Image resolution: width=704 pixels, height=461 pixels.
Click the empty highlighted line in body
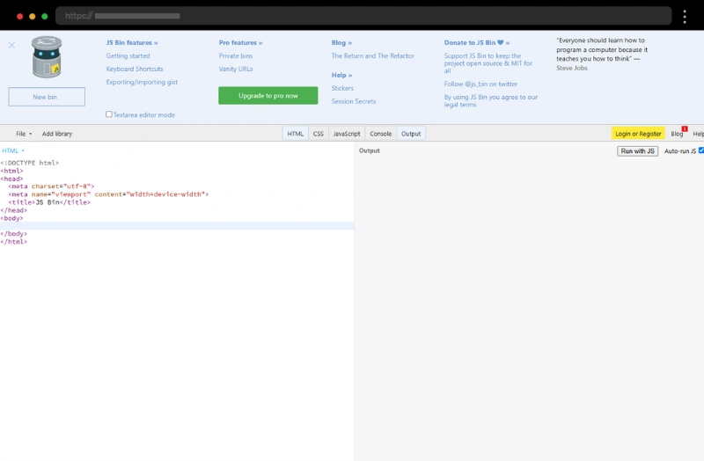click(177, 226)
